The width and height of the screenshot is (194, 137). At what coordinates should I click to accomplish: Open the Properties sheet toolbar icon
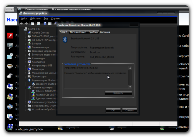[x=39, y=23]
